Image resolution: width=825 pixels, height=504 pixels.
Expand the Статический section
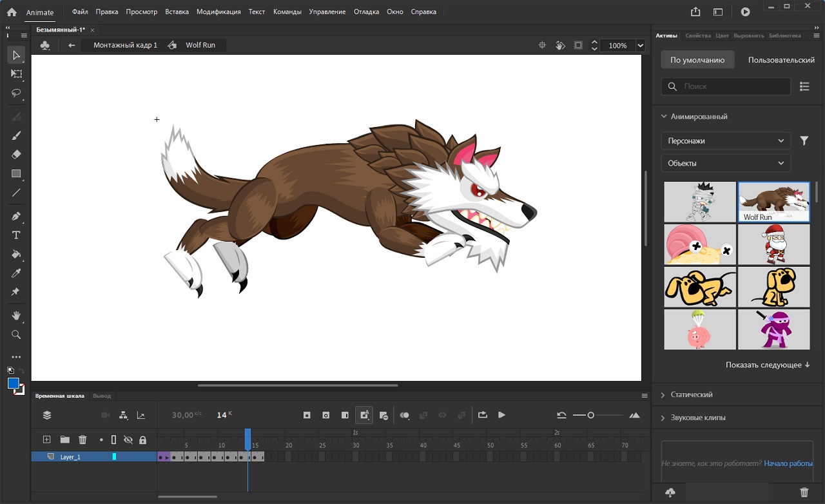tap(691, 394)
